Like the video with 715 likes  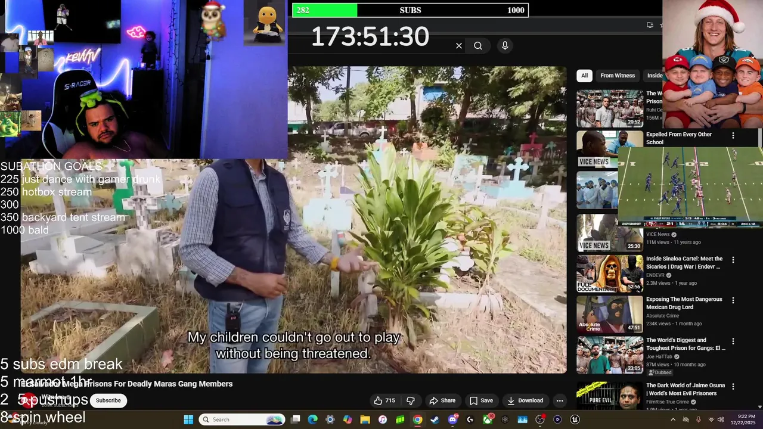tap(384, 400)
